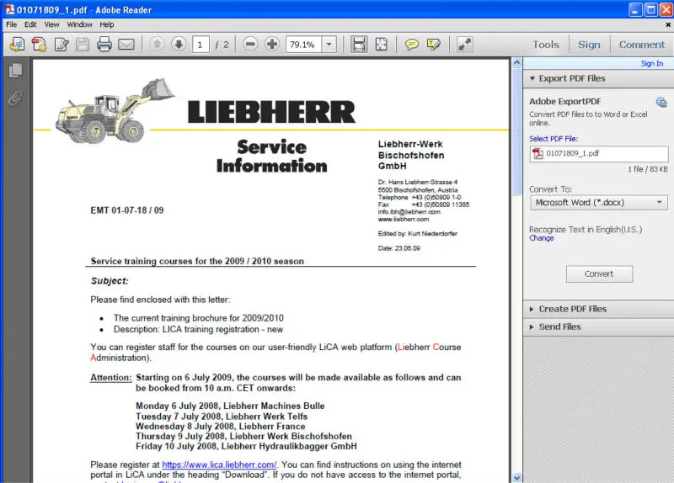Switch to read mode expand icon

click(x=465, y=45)
